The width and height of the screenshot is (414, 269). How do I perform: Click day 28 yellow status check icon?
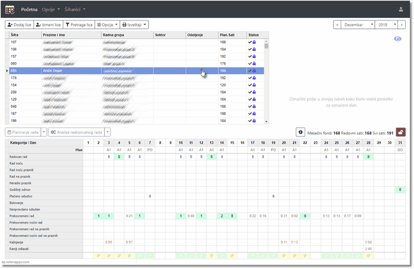[x=368, y=255]
